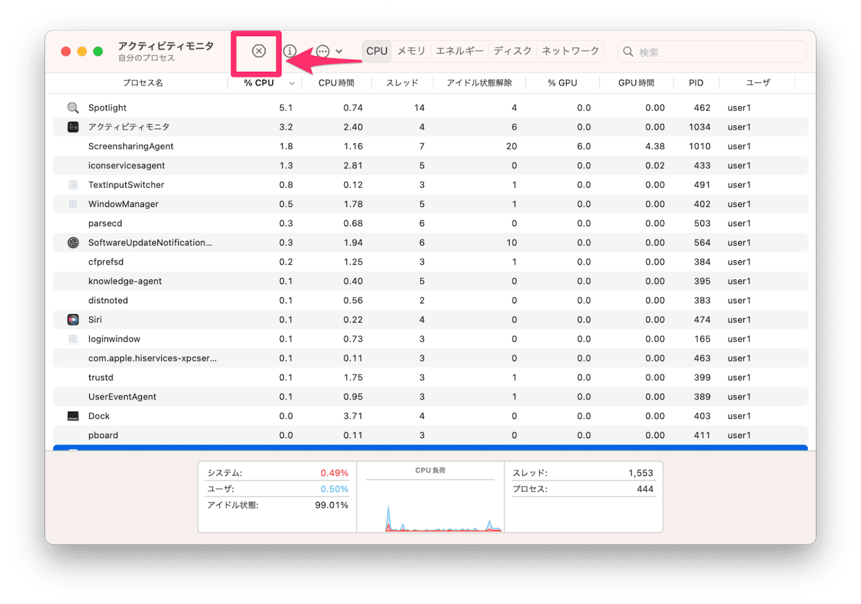Switch to the CPU tab

(x=377, y=51)
